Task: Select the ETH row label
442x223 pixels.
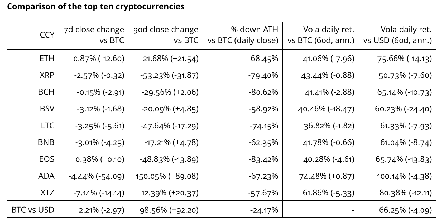Action: [x=47, y=59]
